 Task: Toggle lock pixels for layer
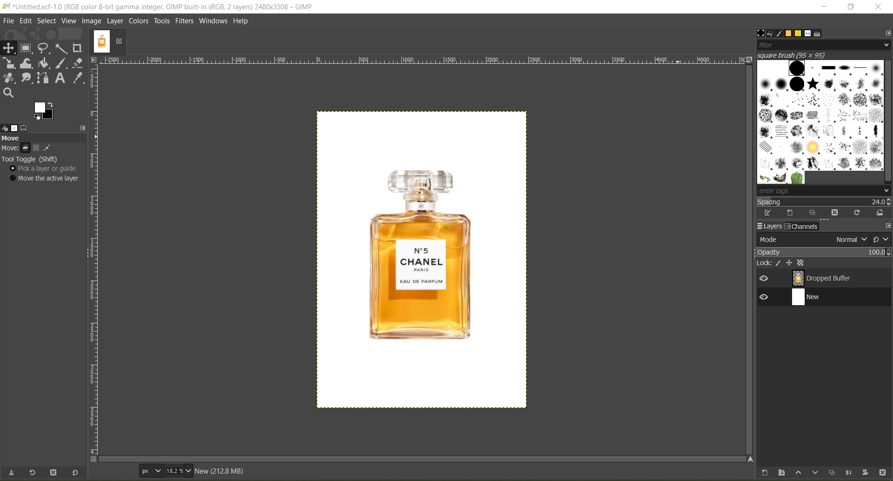tap(779, 263)
